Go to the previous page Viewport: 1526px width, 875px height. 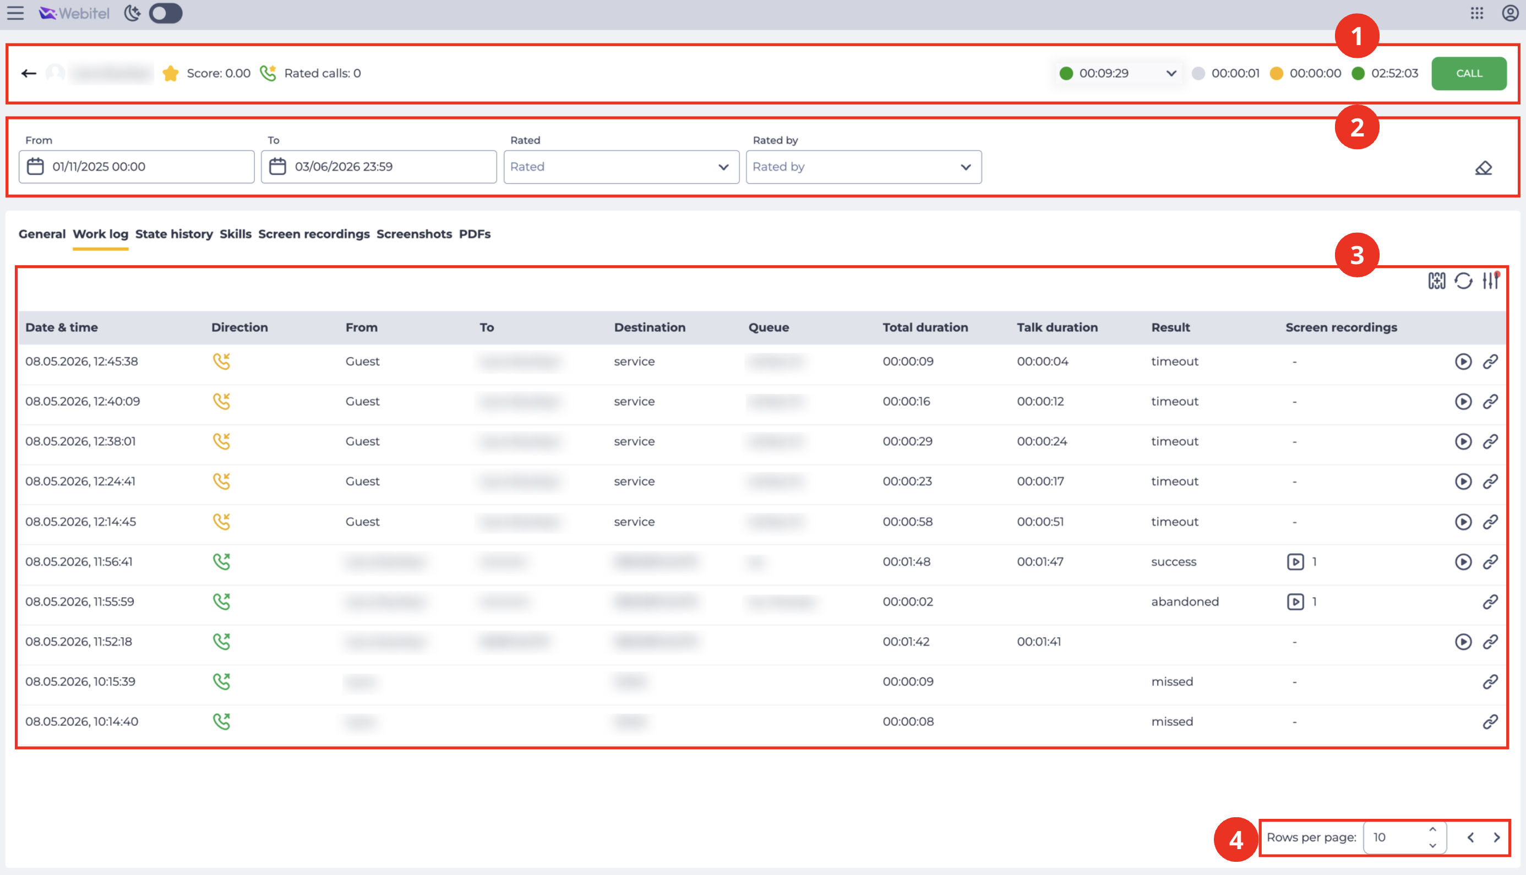coord(1470,837)
